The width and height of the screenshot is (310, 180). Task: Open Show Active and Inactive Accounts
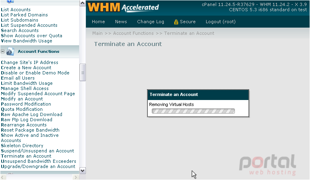(30, 138)
